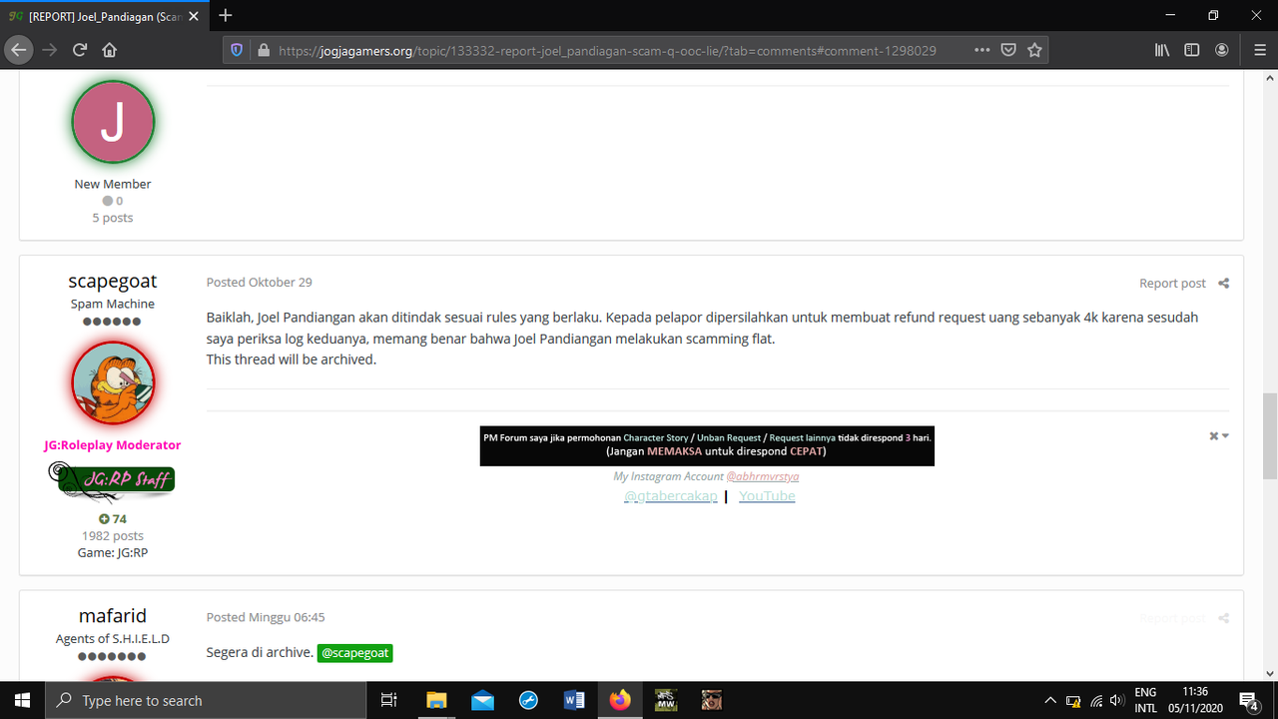Reload the current page
Viewport: 1278px width, 719px height.
pyautogui.click(x=80, y=49)
